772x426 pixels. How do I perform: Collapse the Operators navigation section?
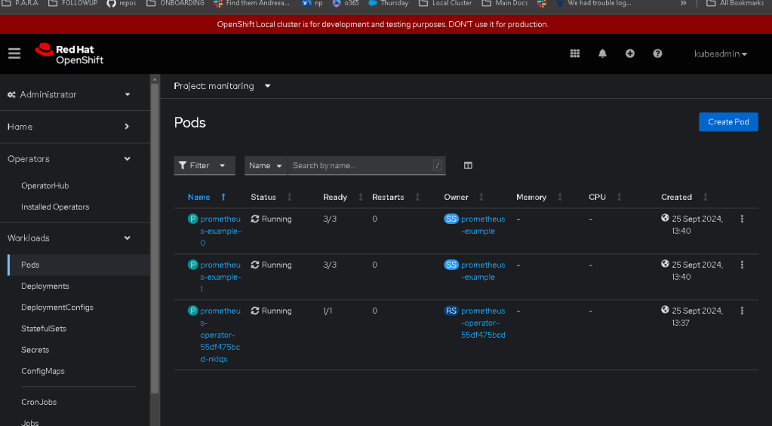(x=69, y=159)
